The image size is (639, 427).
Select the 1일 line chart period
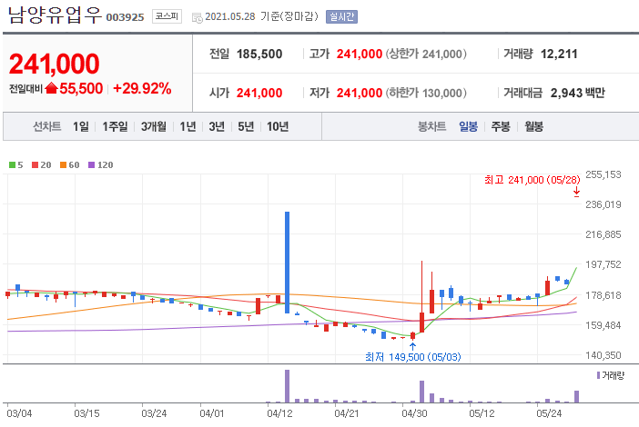click(81, 126)
